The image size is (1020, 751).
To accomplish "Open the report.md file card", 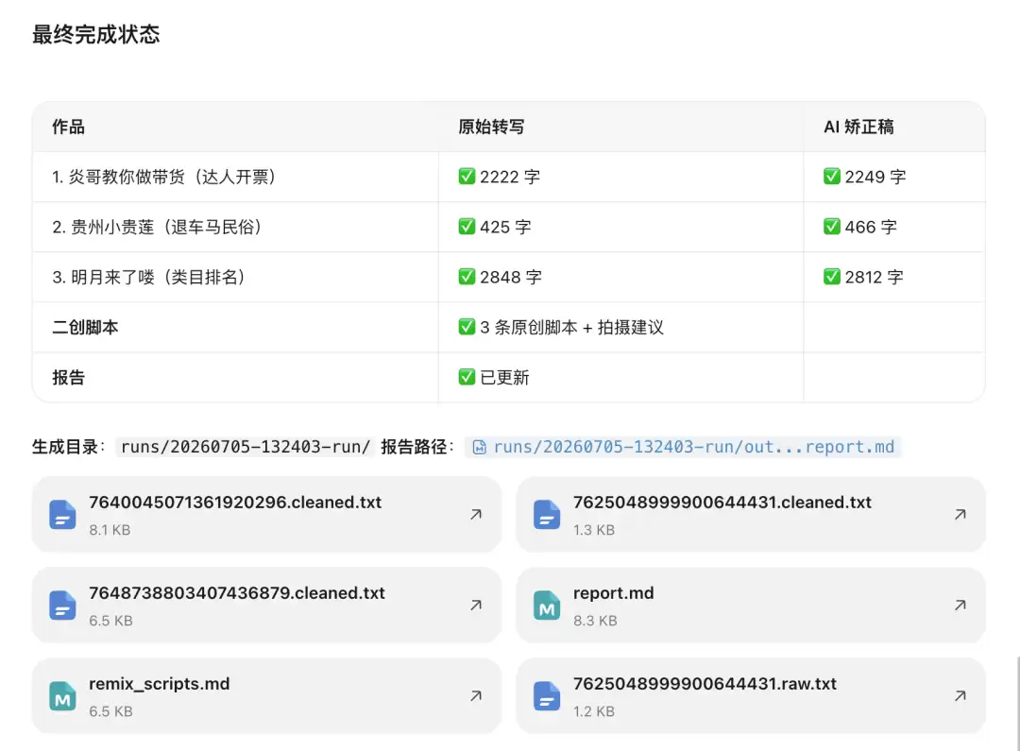I will 751,606.
